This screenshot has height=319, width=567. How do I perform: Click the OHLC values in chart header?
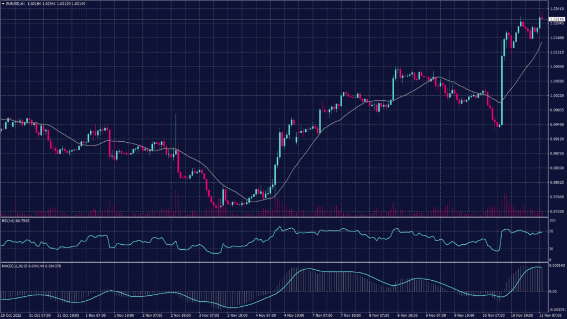point(54,4)
